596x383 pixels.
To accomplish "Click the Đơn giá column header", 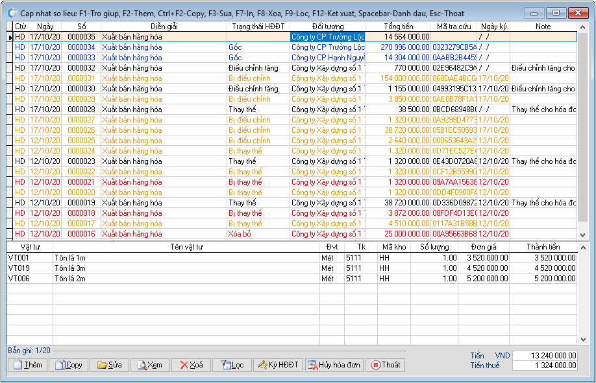I will [x=484, y=247].
